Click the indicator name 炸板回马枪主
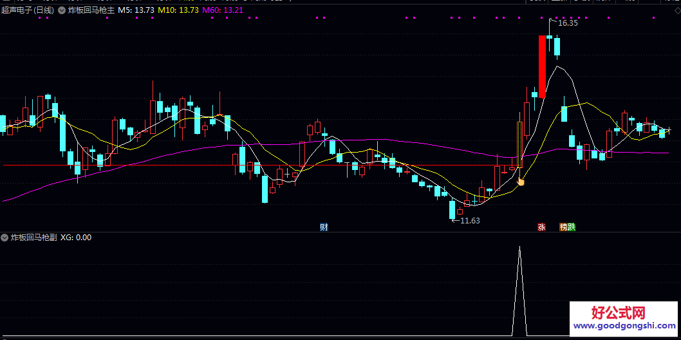This screenshot has height=340, width=681. pos(91,10)
